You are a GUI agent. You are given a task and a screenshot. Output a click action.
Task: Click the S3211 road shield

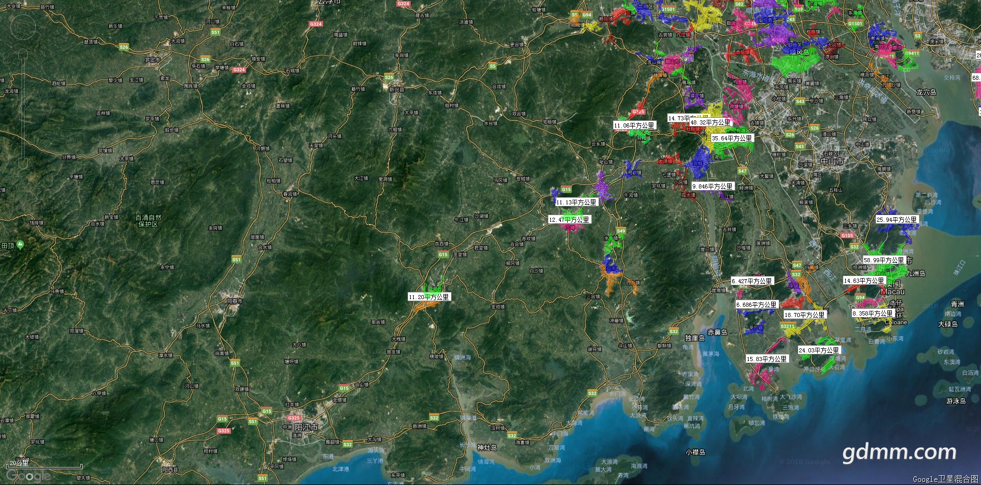pyautogui.click(x=787, y=326)
